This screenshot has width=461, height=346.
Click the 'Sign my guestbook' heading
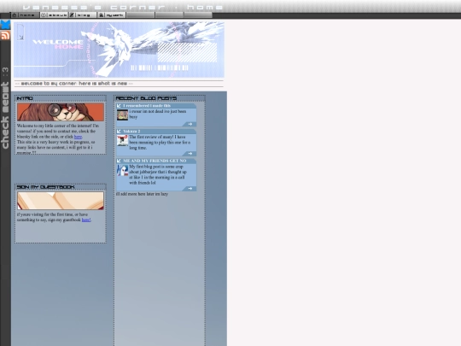45,187
